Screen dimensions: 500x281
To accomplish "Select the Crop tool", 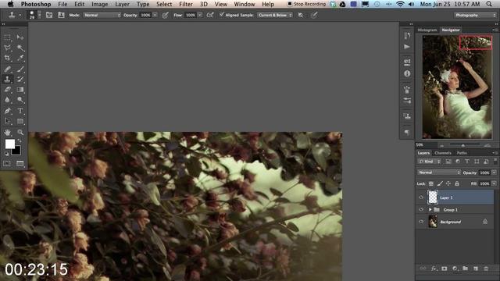I will tap(8, 58).
